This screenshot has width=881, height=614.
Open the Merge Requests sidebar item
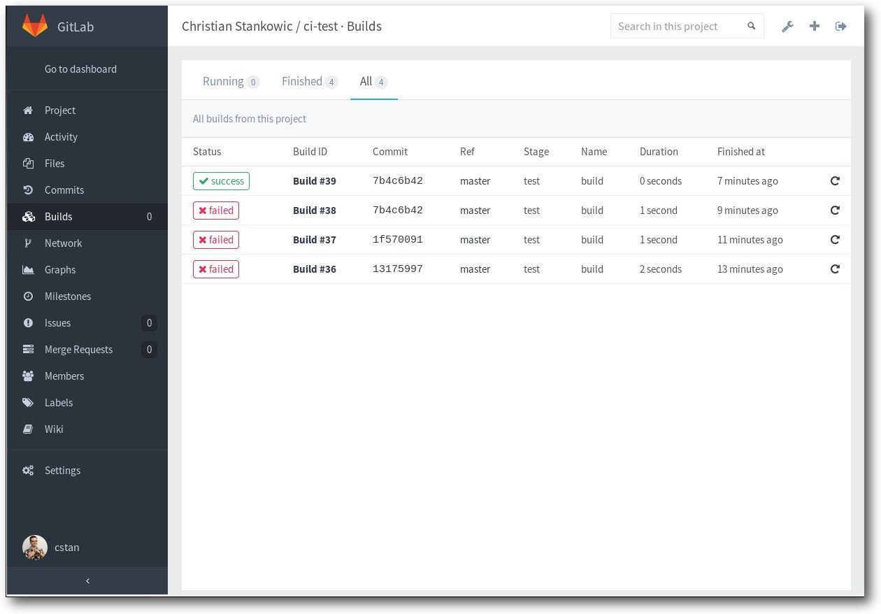coord(87,350)
